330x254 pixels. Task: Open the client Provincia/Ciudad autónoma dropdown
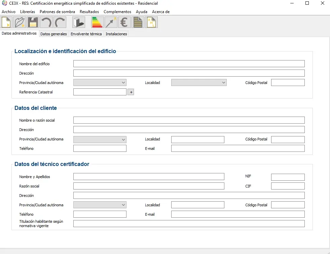(100, 139)
